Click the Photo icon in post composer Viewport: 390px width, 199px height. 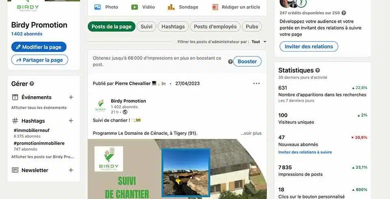(x=97, y=7)
